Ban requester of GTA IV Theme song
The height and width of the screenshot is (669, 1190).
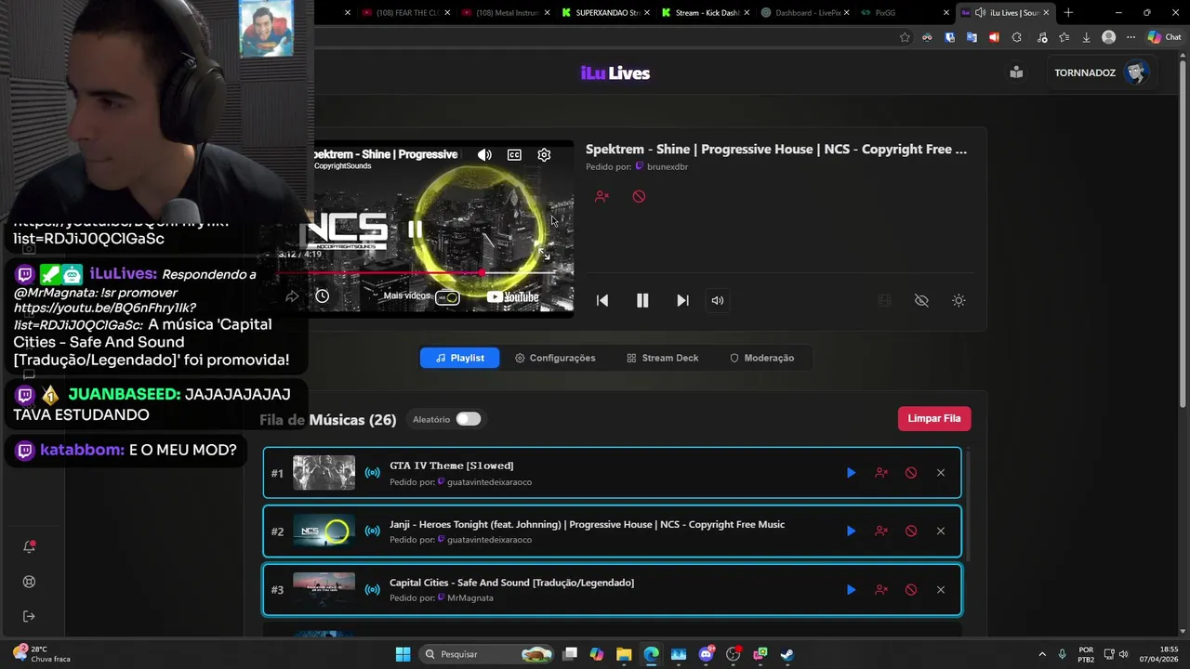pos(881,473)
